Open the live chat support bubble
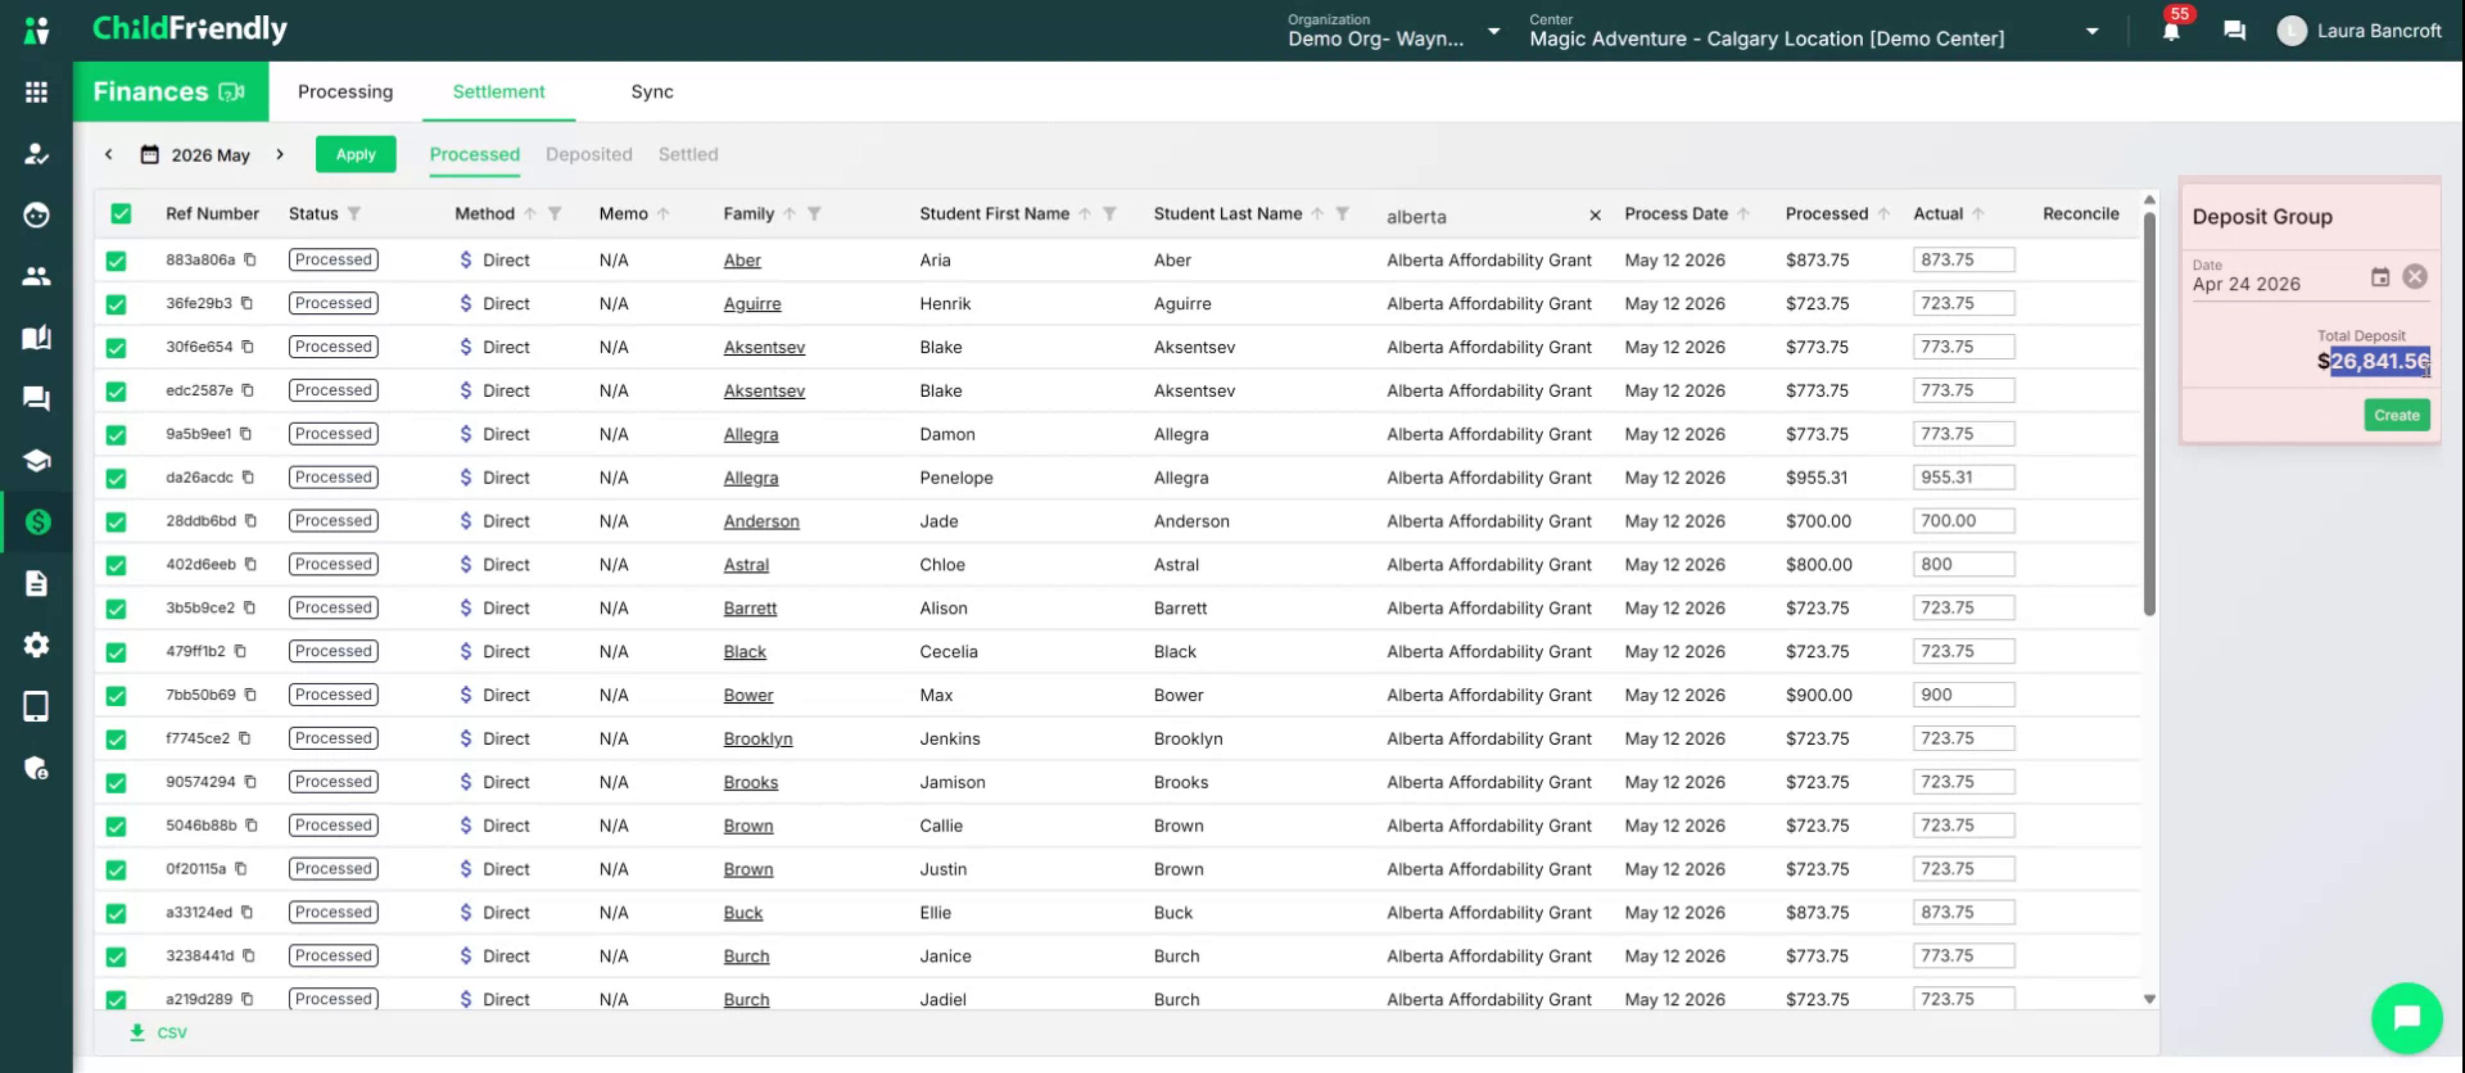This screenshot has height=1073, width=2465. [x=2407, y=1018]
